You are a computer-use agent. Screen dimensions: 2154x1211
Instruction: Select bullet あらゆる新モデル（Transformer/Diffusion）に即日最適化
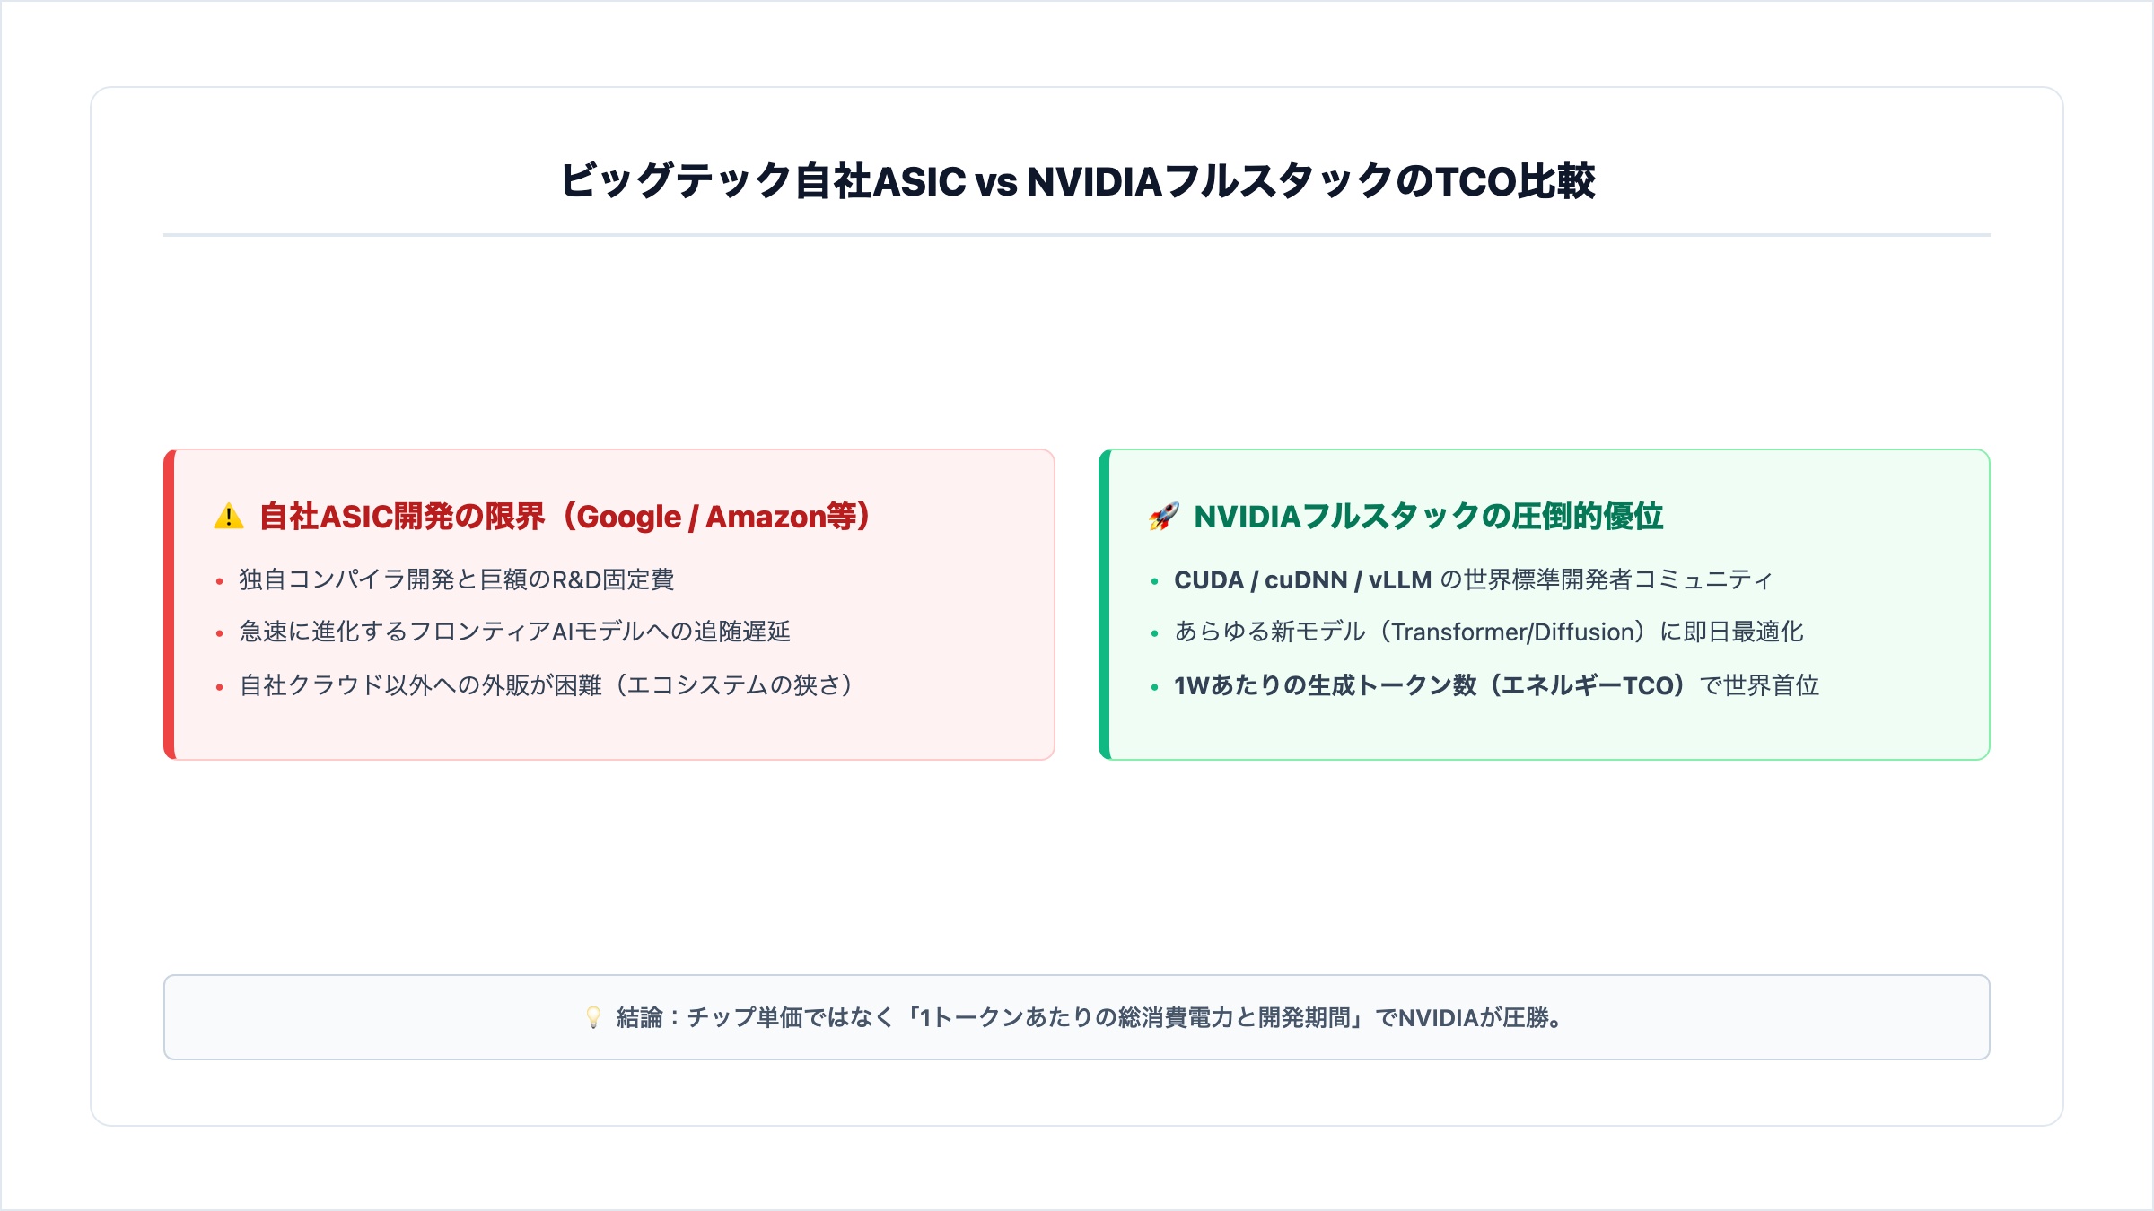[1489, 632]
